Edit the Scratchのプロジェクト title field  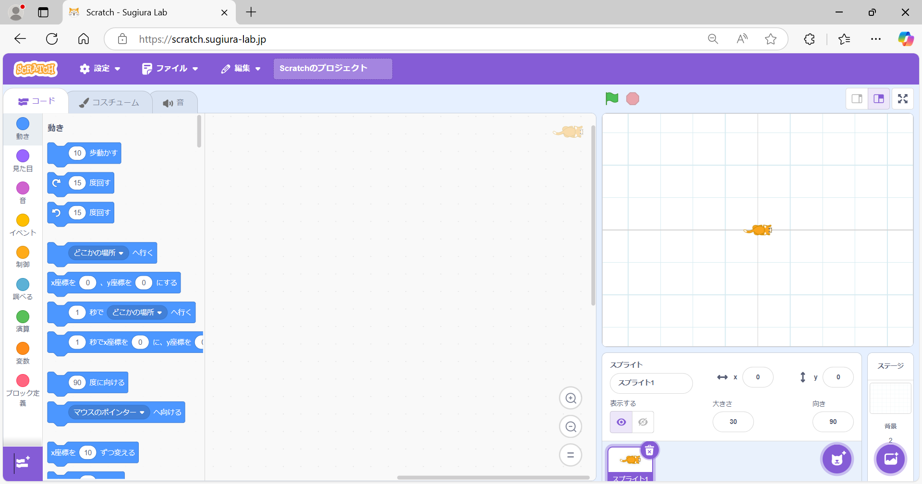[x=333, y=69]
